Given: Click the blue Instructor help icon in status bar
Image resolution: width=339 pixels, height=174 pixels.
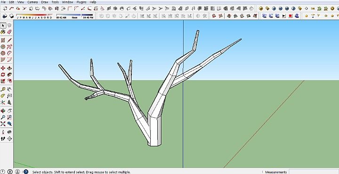Looking at the screenshot, I should [x=26, y=172].
